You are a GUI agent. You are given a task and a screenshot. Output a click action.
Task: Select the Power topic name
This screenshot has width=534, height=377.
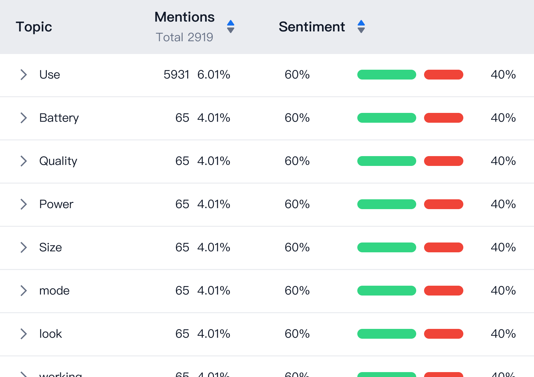tap(56, 204)
